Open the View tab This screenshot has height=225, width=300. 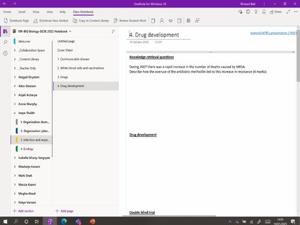tap(50, 12)
